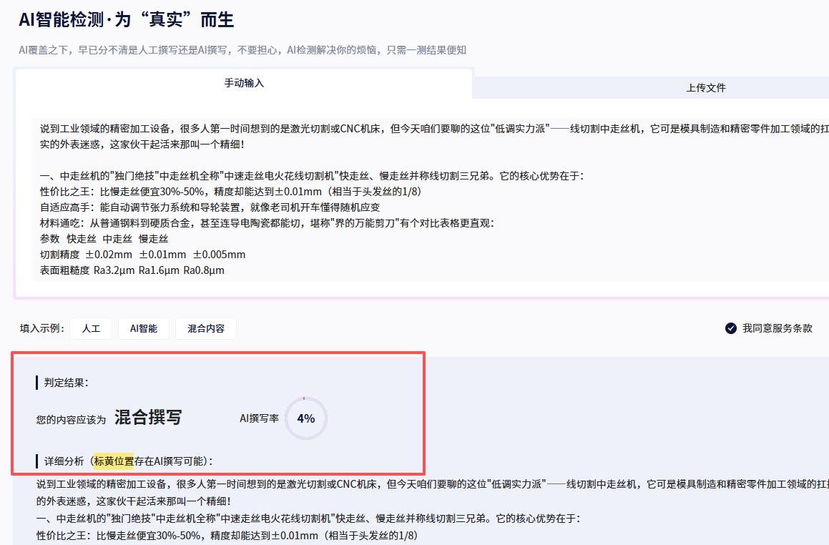
Task: Click the 混合撰写 result text
Action: pyautogui.click(x=148, y=418)
